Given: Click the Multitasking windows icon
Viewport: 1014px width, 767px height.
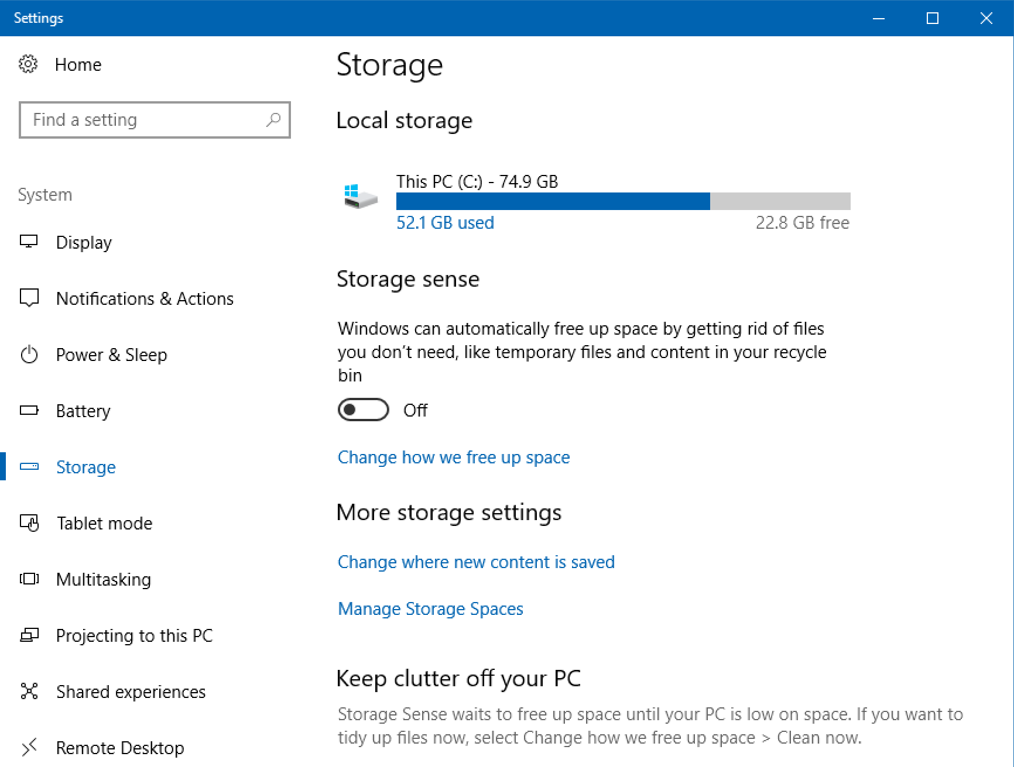Looking at the screenshot, I should 29,579.
